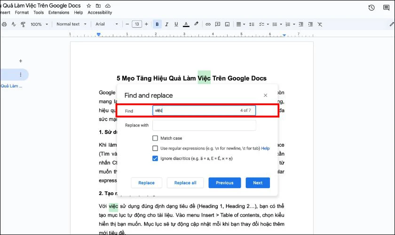Open the Tools menu

pyautogui.click(x=39, y=12)
